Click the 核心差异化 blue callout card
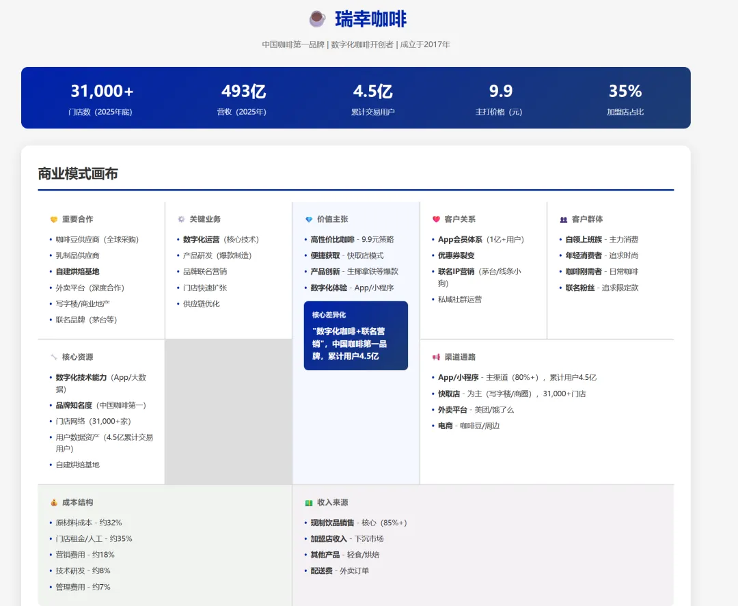This screenshot has width=738, height=606. [x=356, y=335]
